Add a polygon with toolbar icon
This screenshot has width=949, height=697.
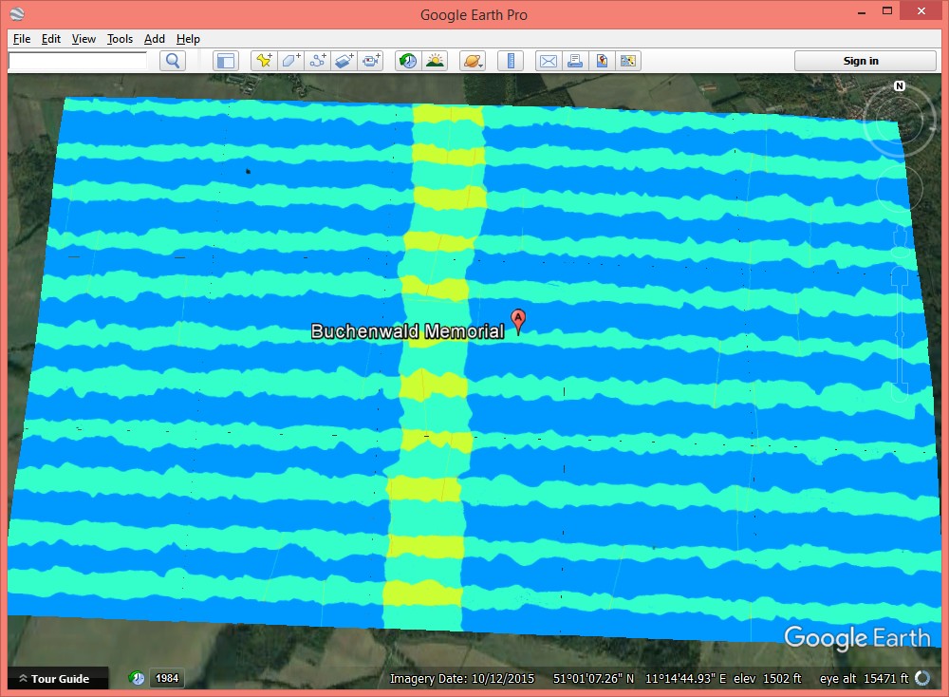pyautogui.click(x=290, y=61)
